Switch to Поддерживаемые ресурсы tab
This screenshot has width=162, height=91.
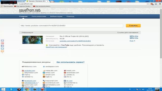point(36,62)
